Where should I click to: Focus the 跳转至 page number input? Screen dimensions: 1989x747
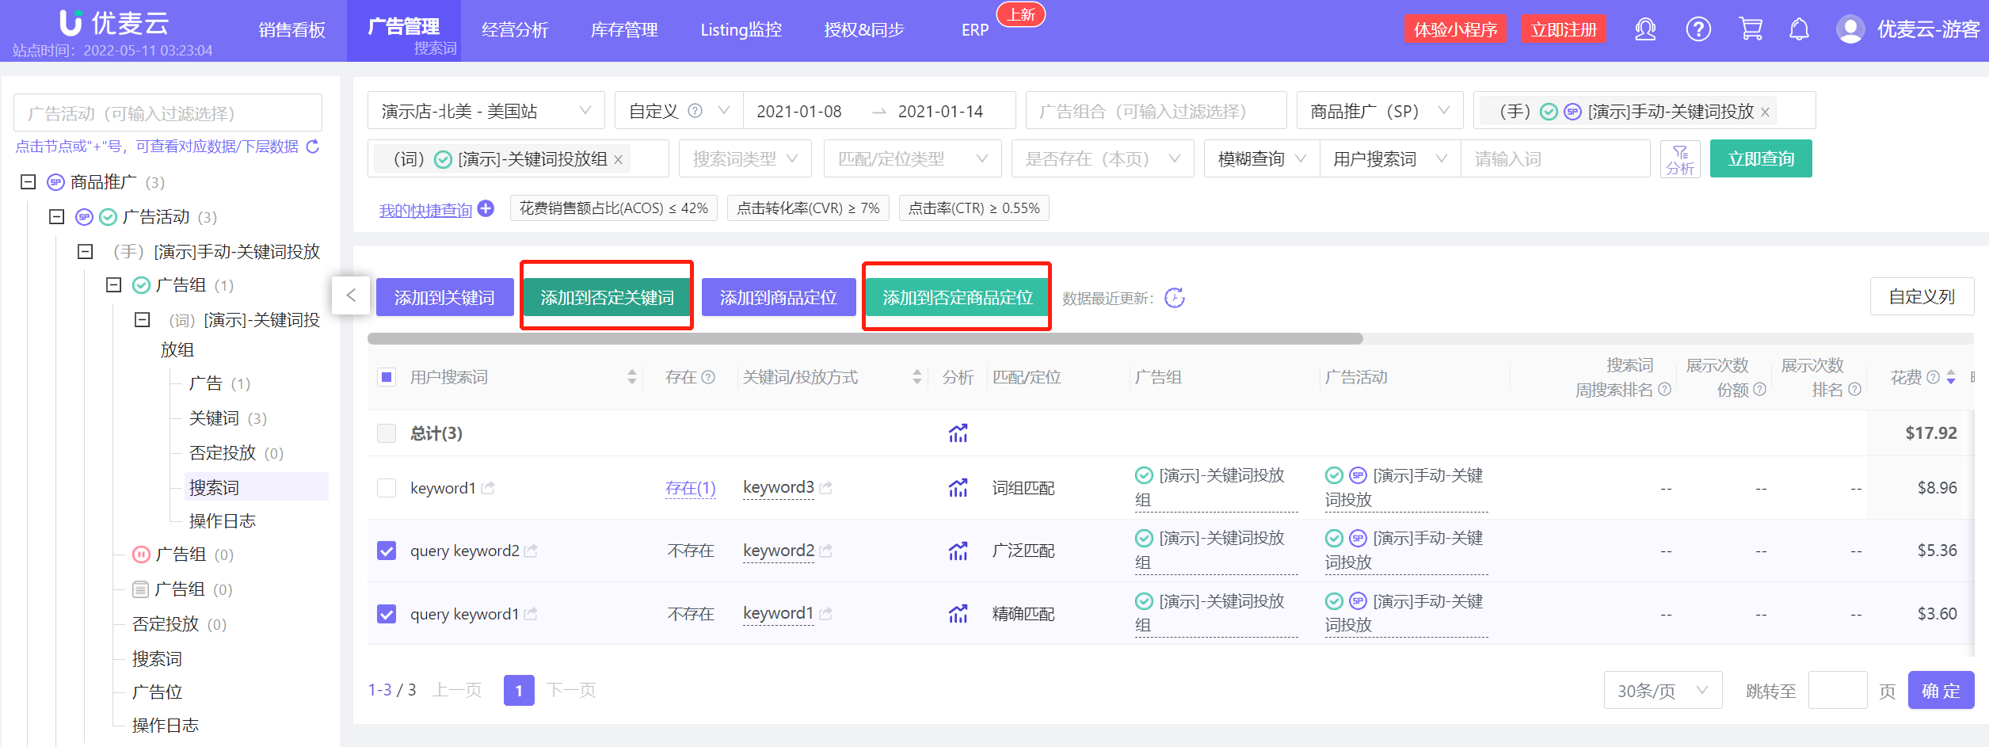coord(1838,691)
